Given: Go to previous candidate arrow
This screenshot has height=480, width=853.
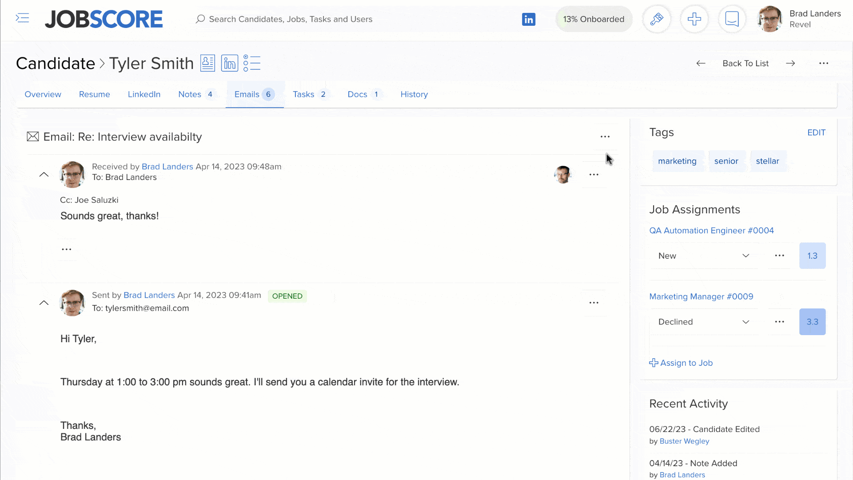Looking at the screenshot, I should (701, 63).
